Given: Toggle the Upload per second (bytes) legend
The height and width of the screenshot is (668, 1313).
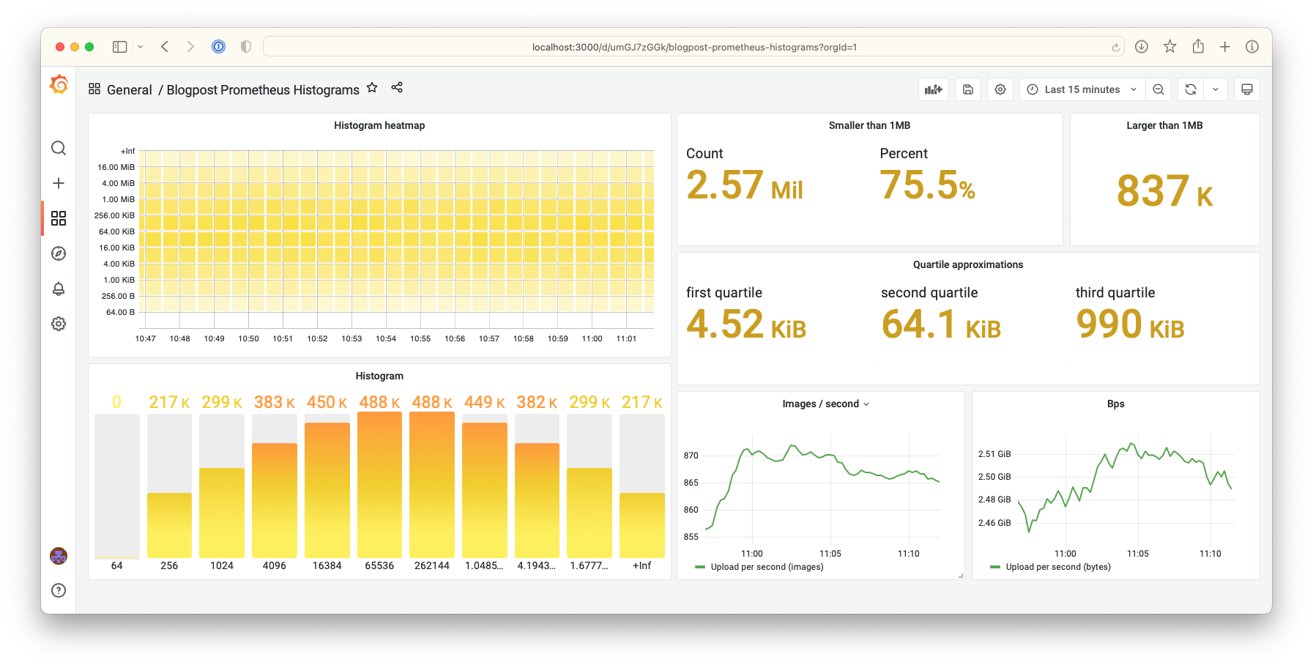Looking at the screenshot, I should tap(1058, 566).
